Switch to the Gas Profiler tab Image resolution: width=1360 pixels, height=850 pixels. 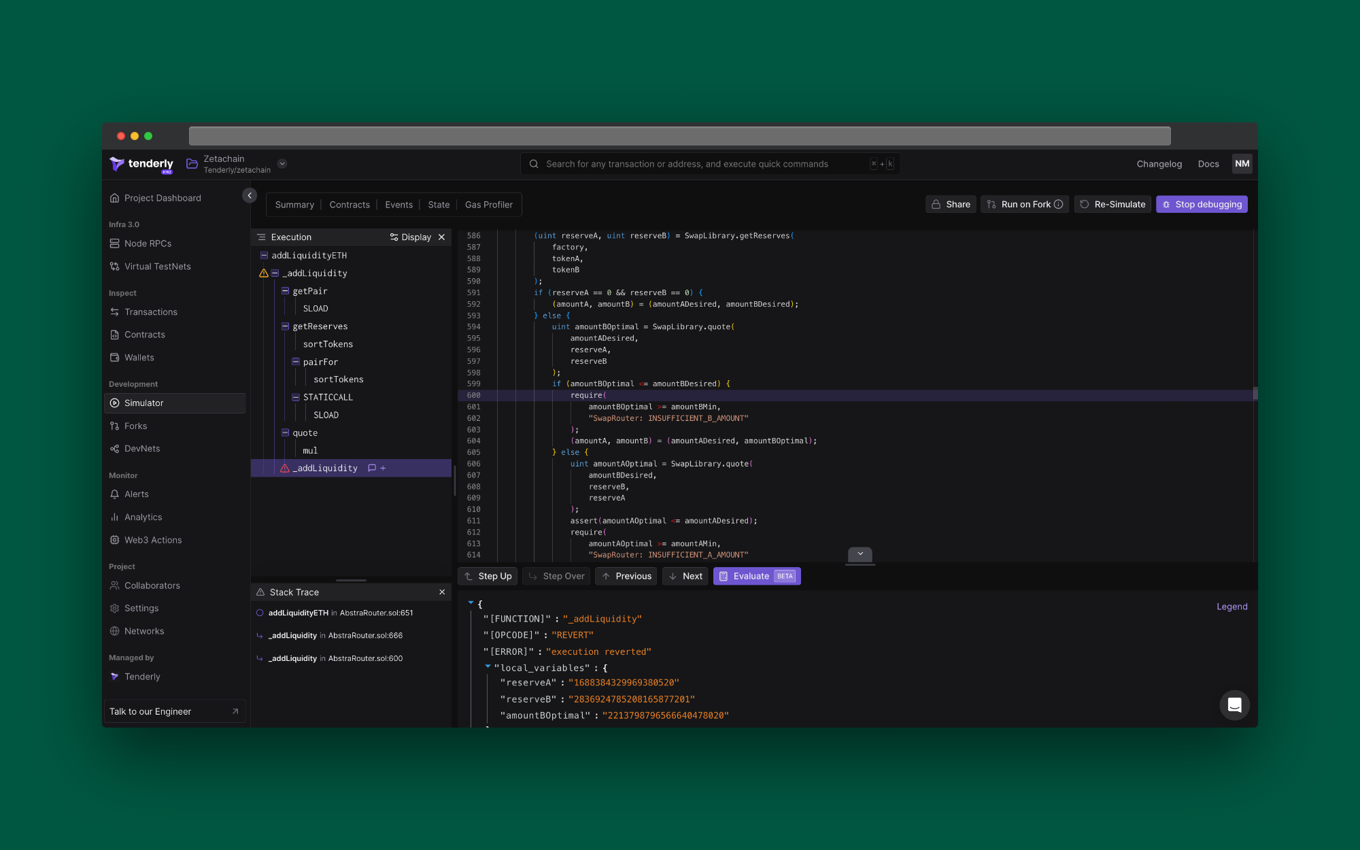488,205
